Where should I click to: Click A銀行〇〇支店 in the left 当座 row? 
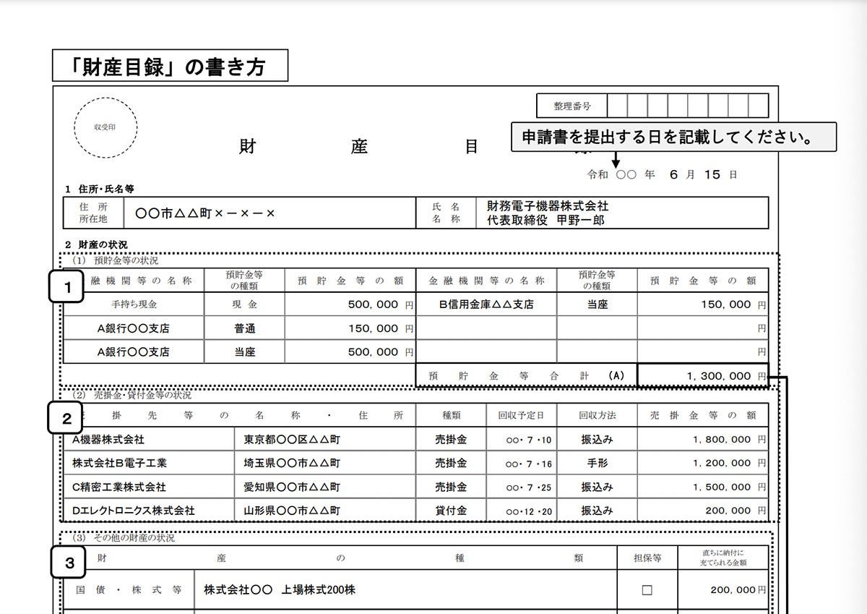coord(134,352)
